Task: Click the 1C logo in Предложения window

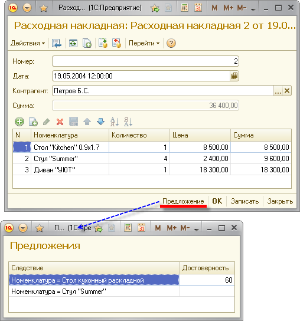Action: tap(9, 228)
